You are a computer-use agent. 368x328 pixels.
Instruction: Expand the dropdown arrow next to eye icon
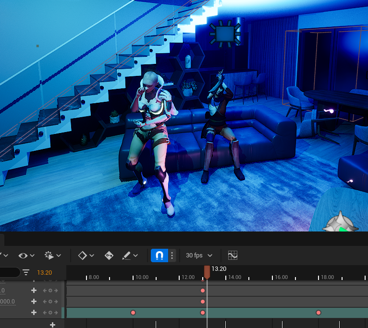(x=32, y=255)
